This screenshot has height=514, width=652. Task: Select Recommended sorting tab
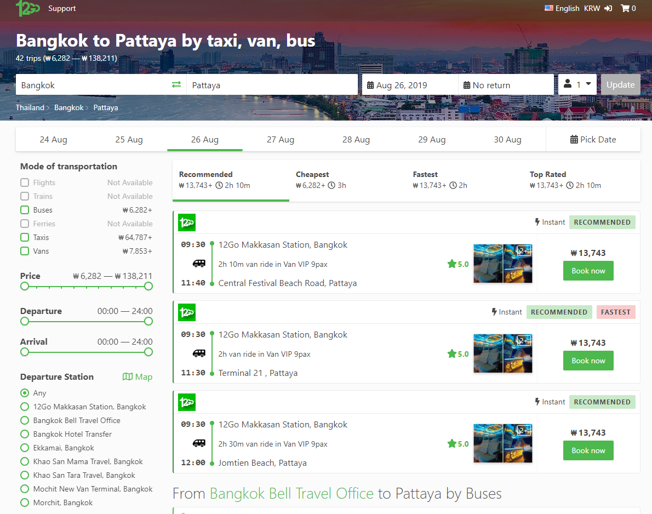[231, 180]
